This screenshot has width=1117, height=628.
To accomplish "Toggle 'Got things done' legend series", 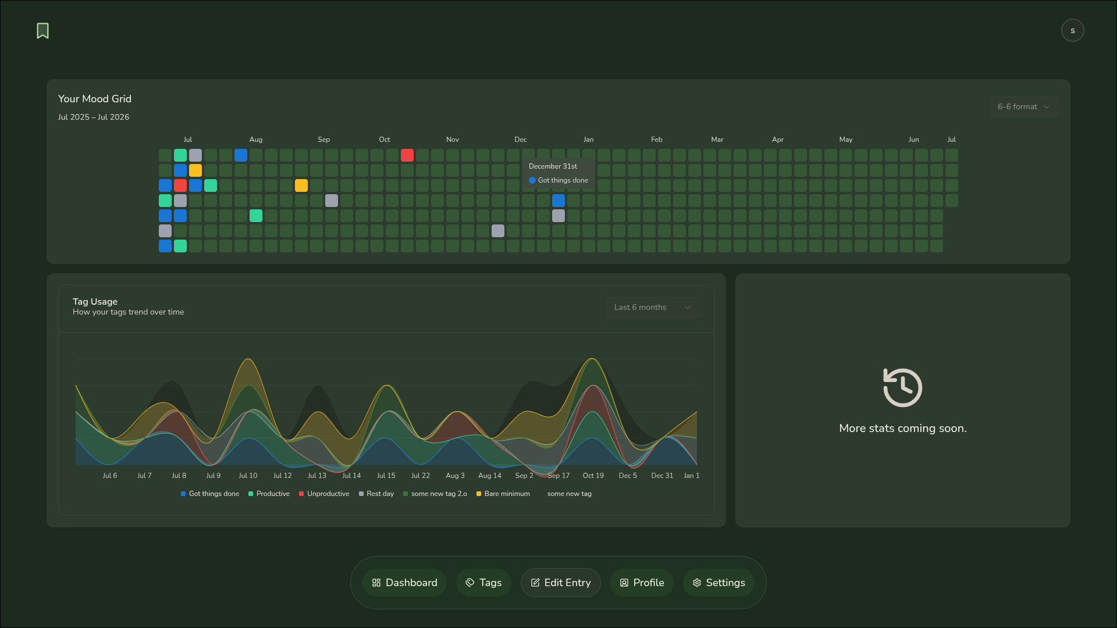I will point(210,494).
